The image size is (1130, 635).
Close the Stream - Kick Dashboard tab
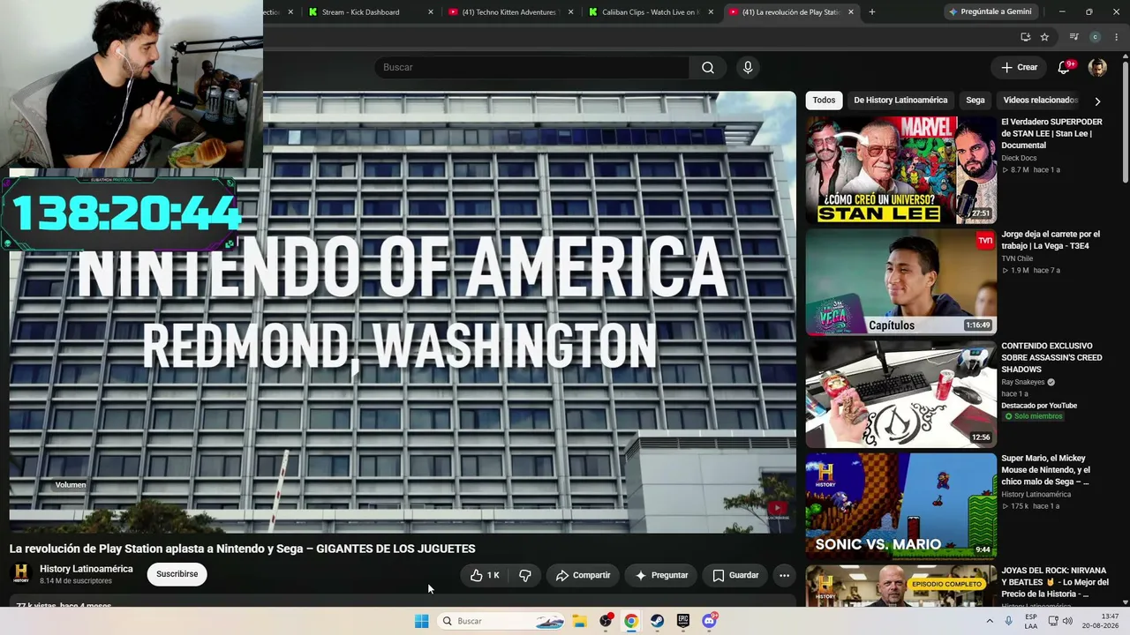(x=431, y=12)
